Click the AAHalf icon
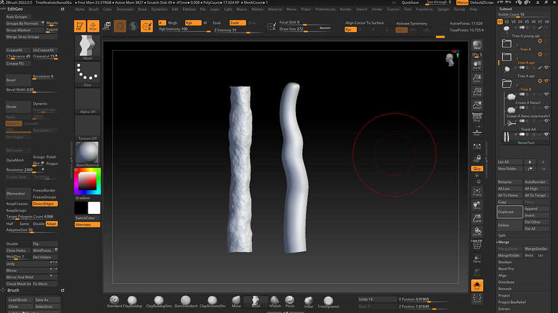The height and width of the screenshot is (313, 558). pos(477,105)
